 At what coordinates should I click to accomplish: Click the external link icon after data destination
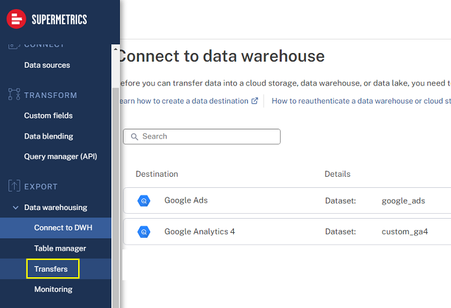255,101
